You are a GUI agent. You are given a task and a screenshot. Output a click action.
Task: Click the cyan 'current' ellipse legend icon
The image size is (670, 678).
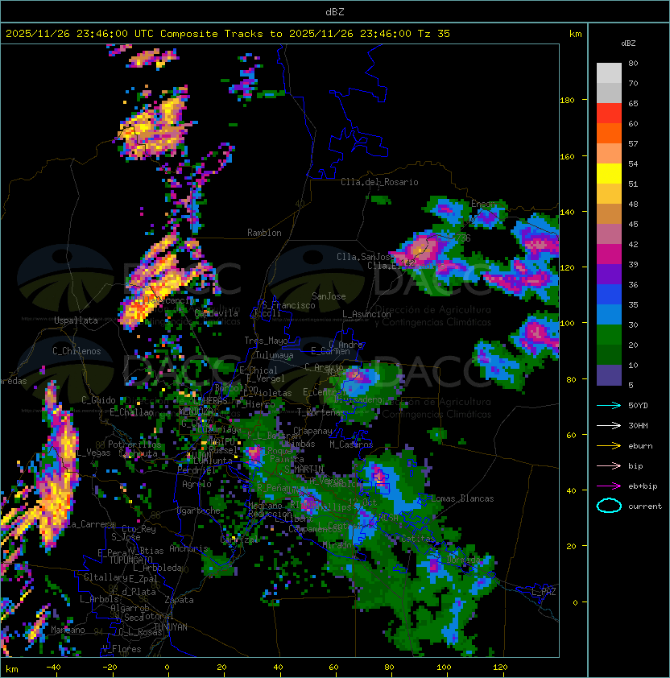pyautogui.click(x=609, y=506)
